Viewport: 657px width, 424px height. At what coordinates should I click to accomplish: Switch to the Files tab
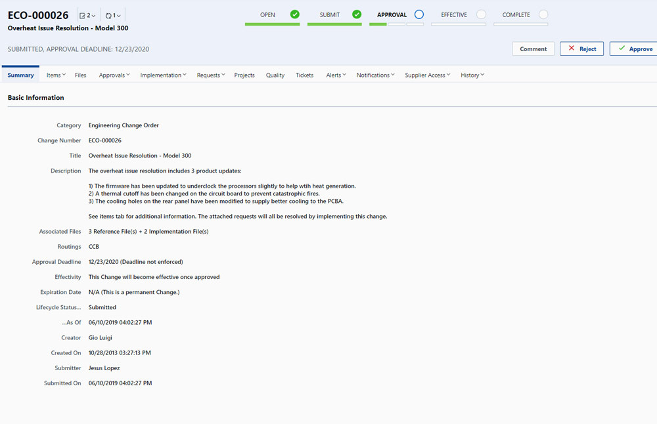pos(80,75)
